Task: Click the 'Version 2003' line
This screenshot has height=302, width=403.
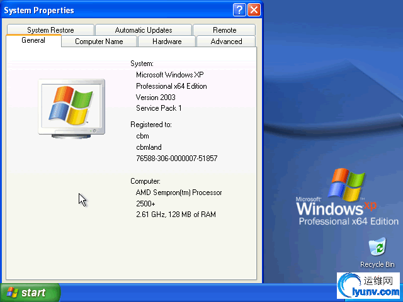Action: (156, 98)
